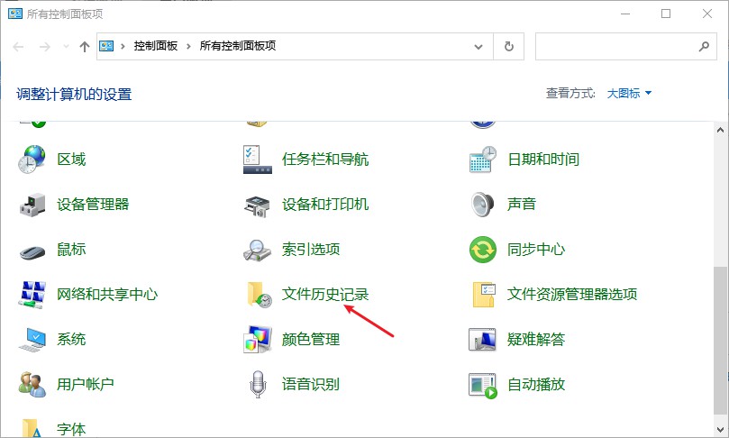Click the vertical scrollbar thumb
Viewport: 729px width, 438px height.
point(720,341)
